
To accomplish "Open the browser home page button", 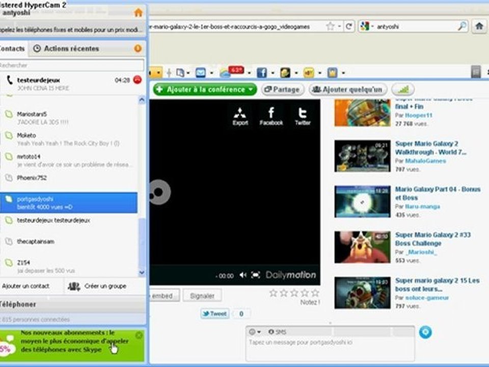I will (479, 27).
